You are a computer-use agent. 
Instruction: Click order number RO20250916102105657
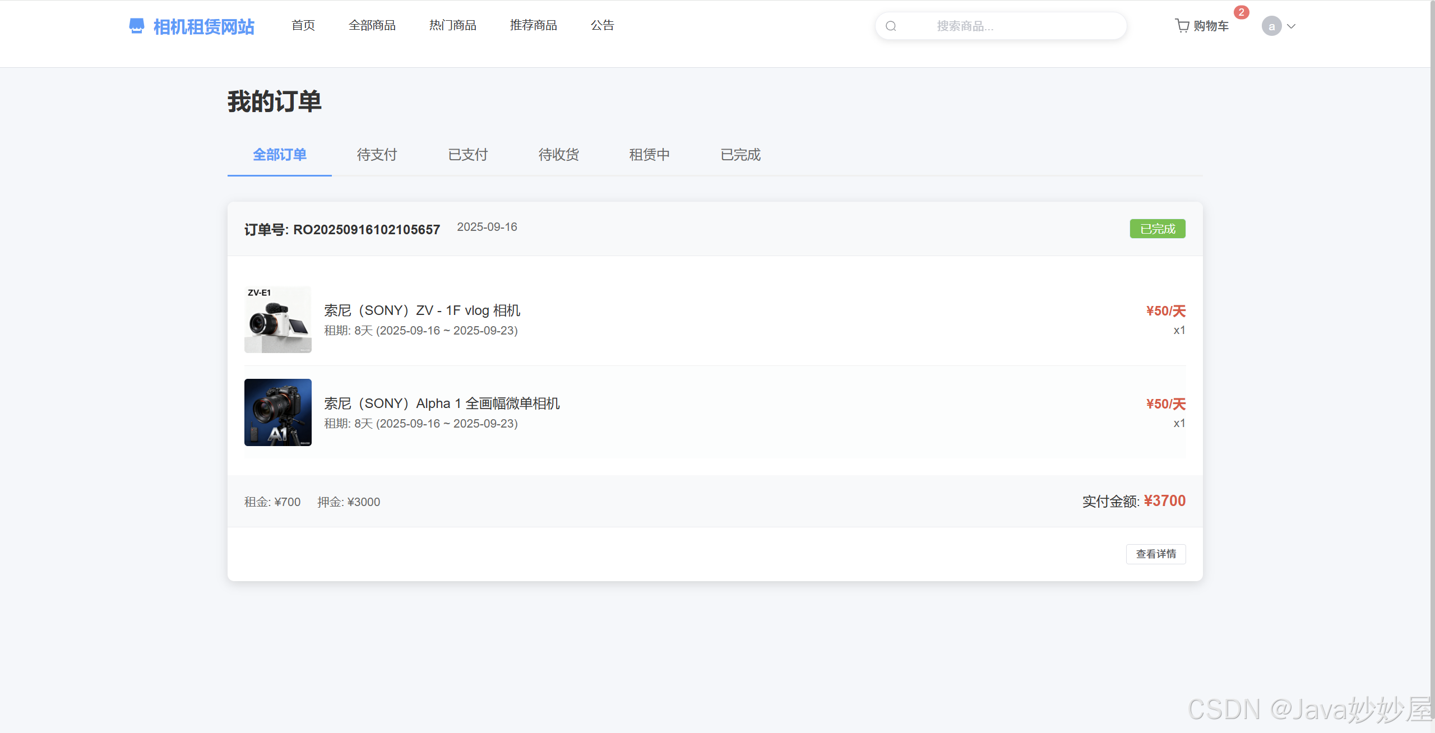[x=342, y=230]
